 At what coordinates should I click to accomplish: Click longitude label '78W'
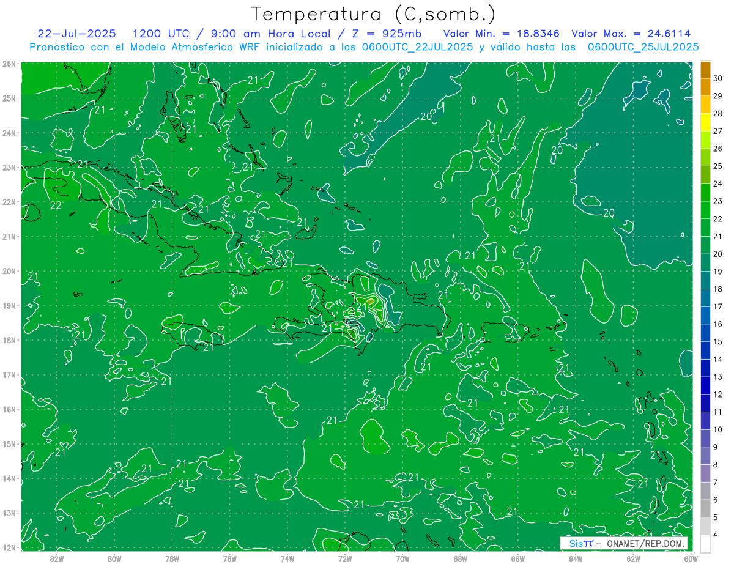[x=172, y=558]
